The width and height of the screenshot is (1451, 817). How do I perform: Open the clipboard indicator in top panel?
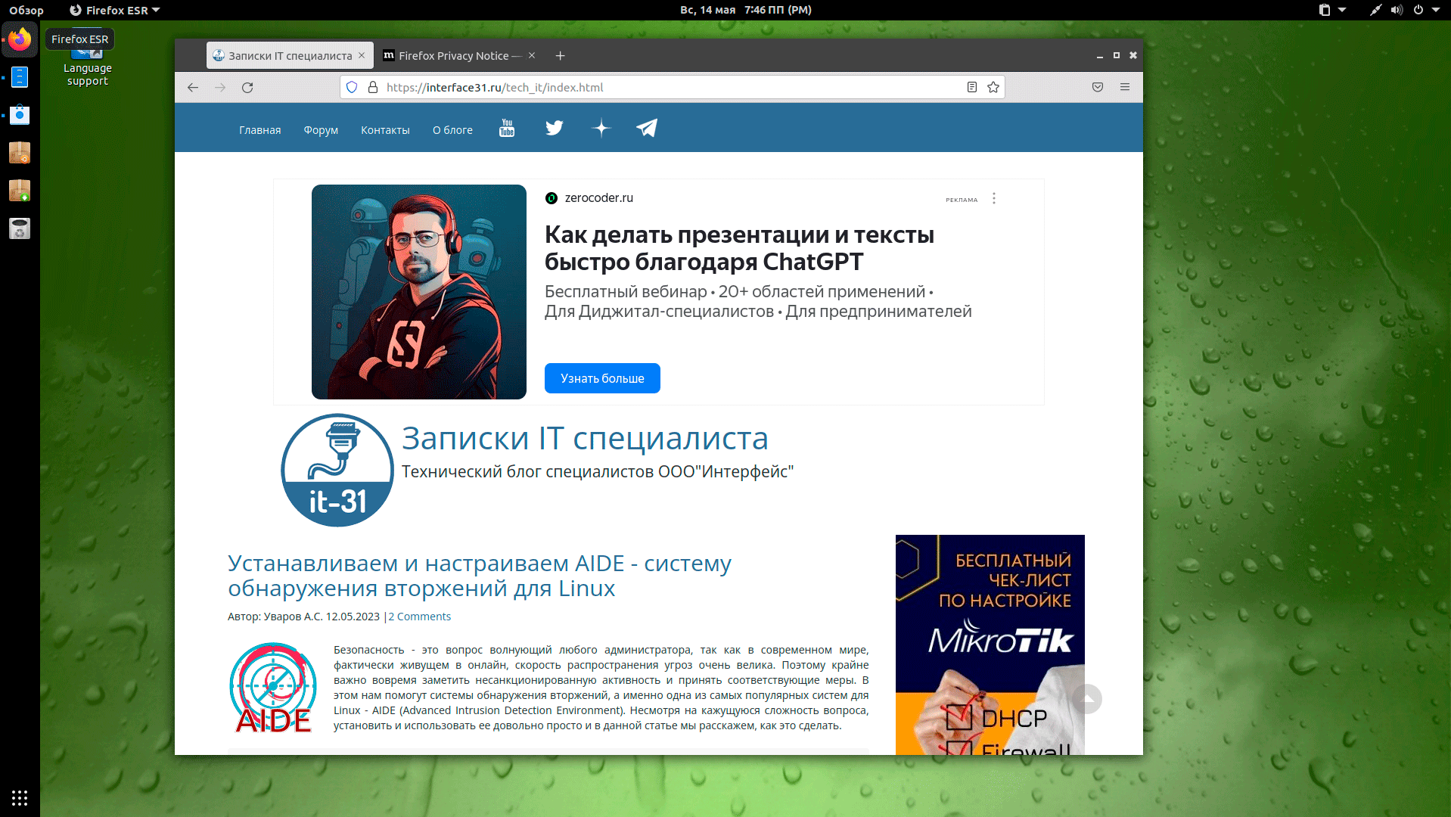point(1325,10)
